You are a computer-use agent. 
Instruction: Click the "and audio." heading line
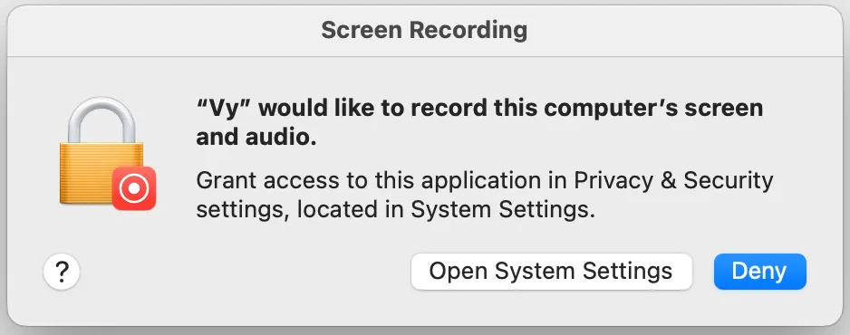click(x=256, y=138)
